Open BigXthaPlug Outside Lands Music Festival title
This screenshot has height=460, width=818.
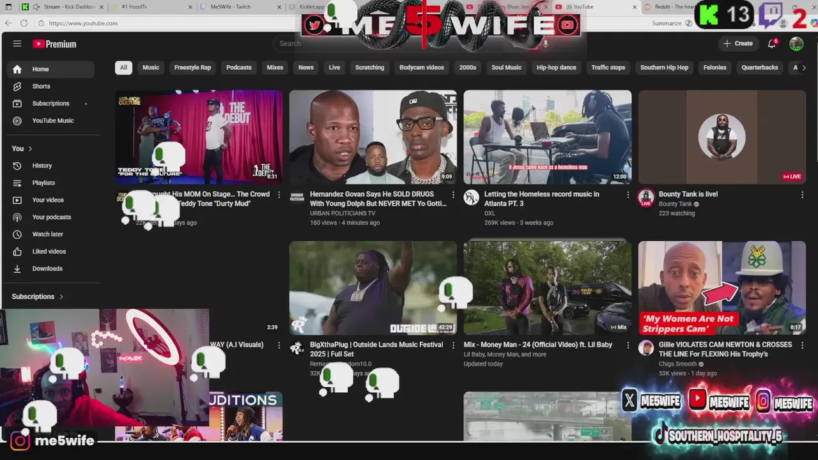376,349
